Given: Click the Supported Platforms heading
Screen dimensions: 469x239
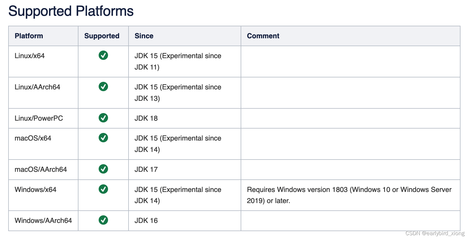Looking at the screenshot, I should (71, 11).
